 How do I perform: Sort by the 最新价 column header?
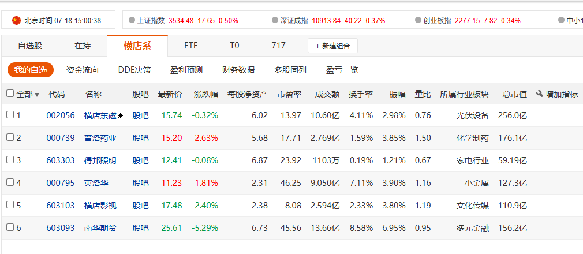click(170, 94)
